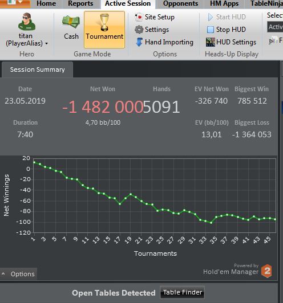This screenshot has height=303, width=283.
Task: Click the Tournaments axis label
Action: [x=155, y=253]
